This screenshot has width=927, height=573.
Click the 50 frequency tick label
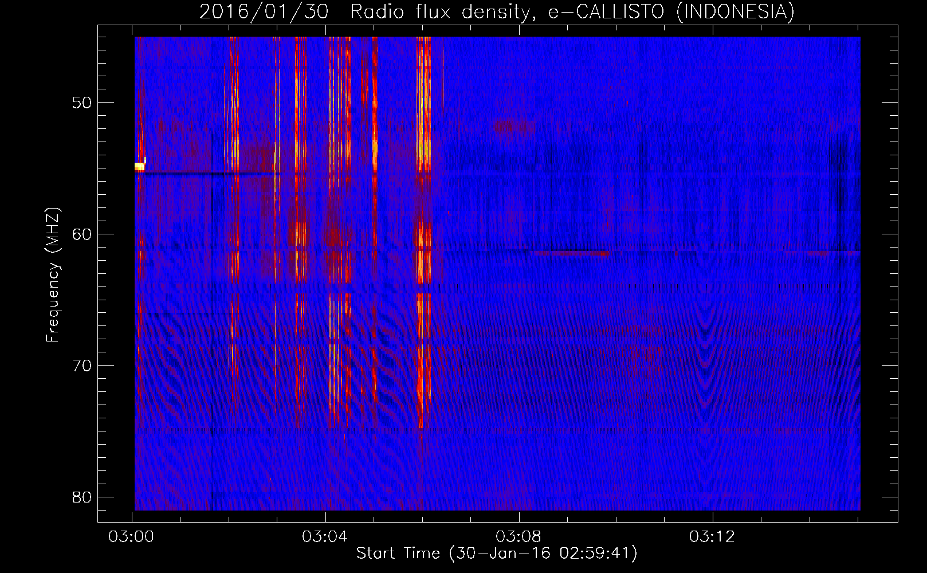tap(82, 103)
